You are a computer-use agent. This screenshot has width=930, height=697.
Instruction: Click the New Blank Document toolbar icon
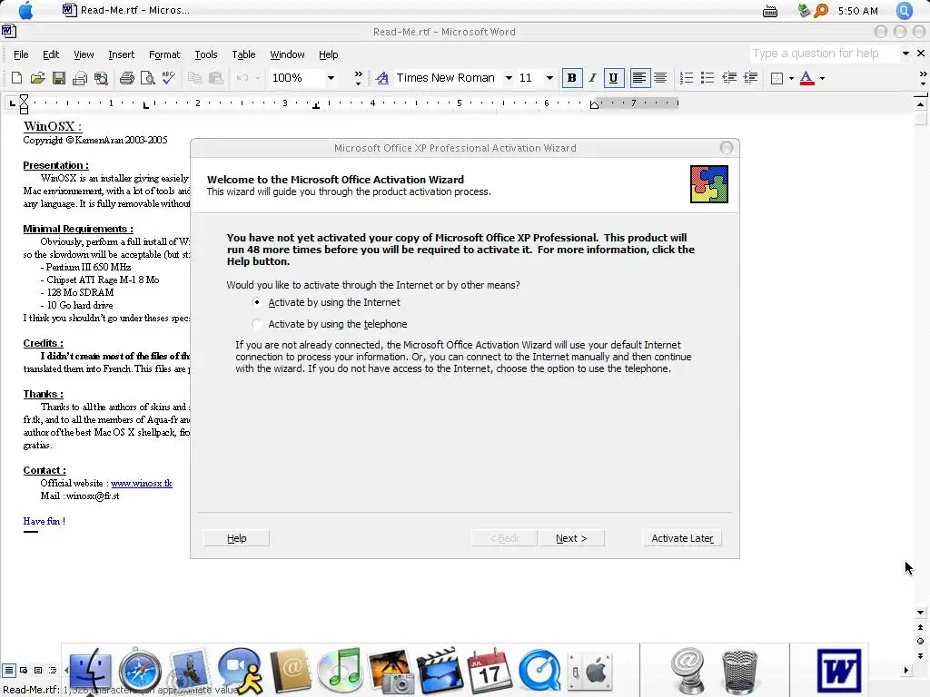coord(16,78)
